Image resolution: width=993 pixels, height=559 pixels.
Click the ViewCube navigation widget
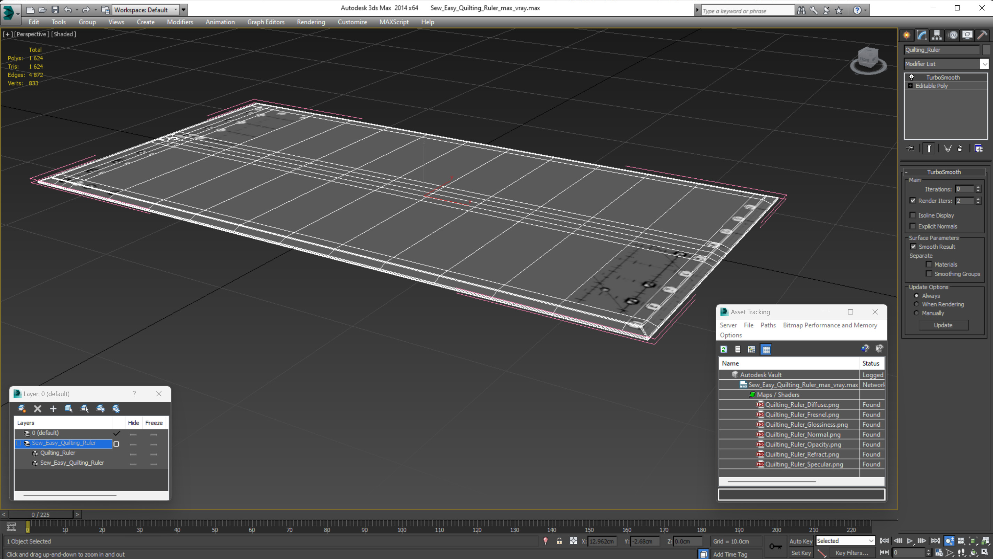point(868,61)
